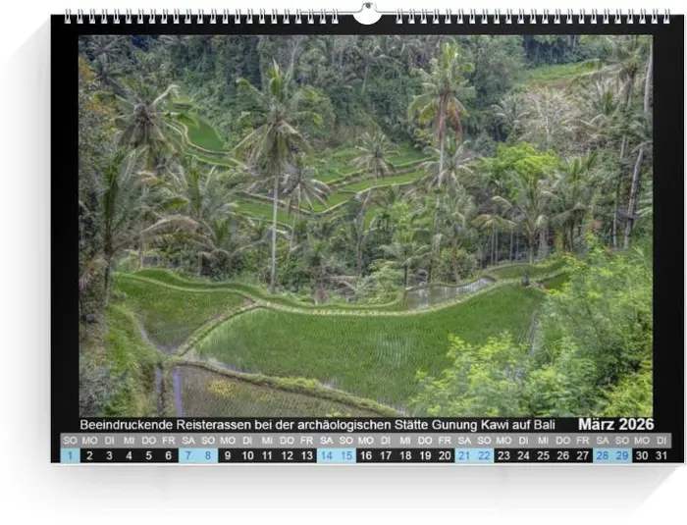Viewport: 687px width, 525px height.
Task: Click date 25 in the calendar row
Action: point(544,455)
